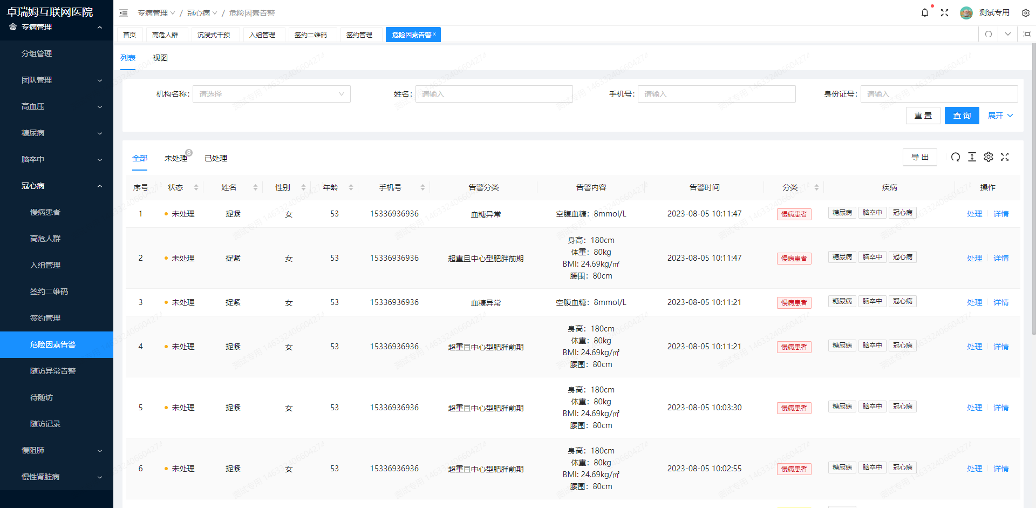This screenshot has height=508, width=1036.
Task: Open 详情 link in row 2
Action: click(1001, 258)
